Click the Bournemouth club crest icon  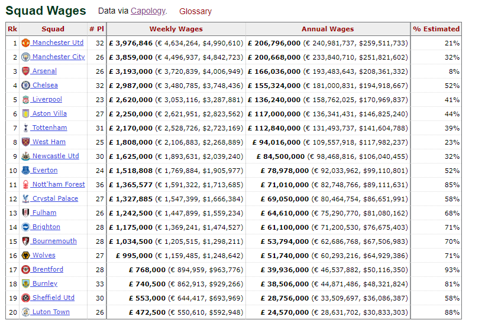(25, 241)
